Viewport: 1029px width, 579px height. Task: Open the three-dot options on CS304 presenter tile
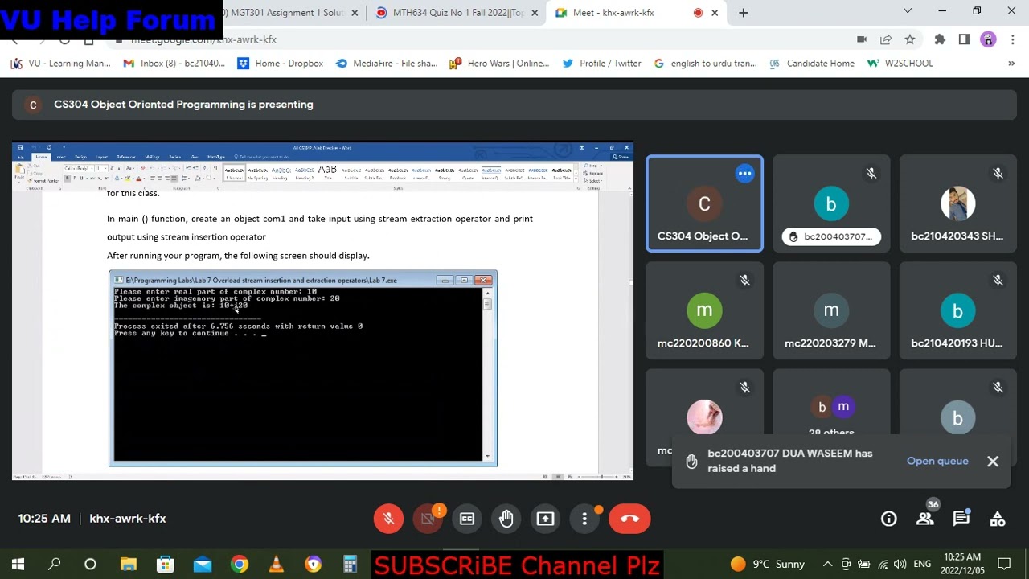point(745,173)
